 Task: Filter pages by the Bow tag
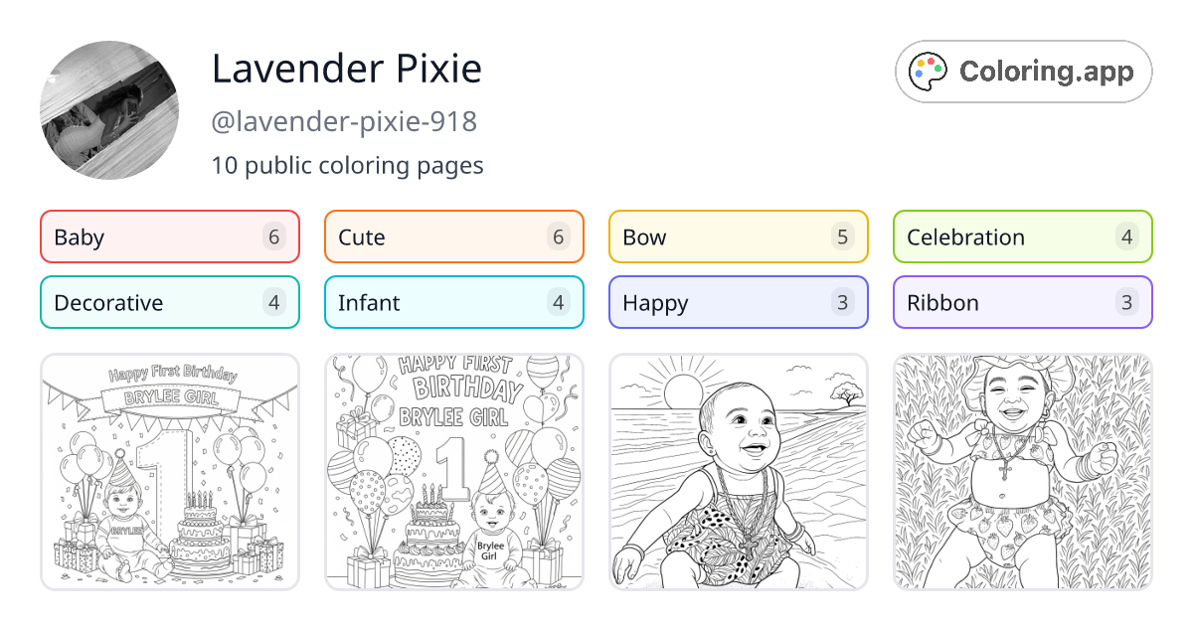pos(738,236)
